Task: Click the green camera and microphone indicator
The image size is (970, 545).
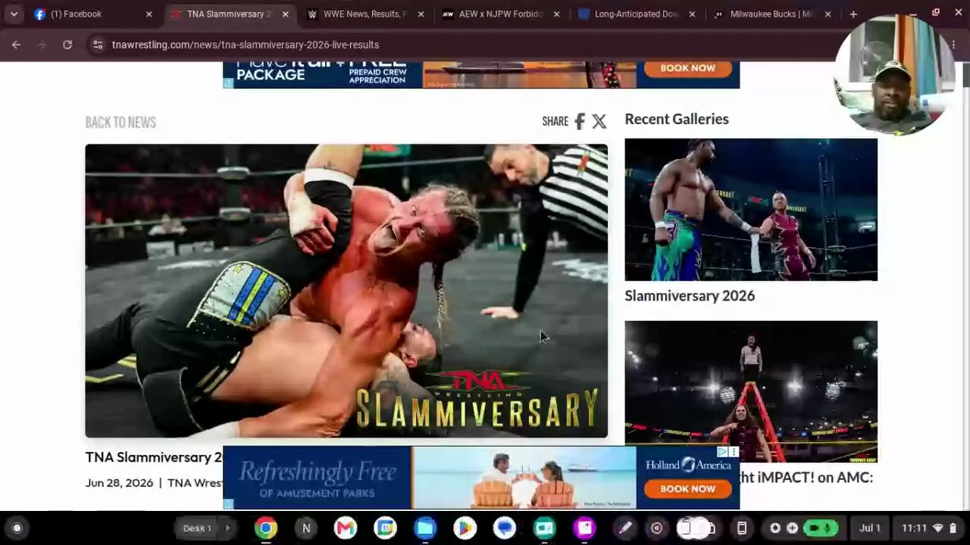Action: tap(821, 528)
